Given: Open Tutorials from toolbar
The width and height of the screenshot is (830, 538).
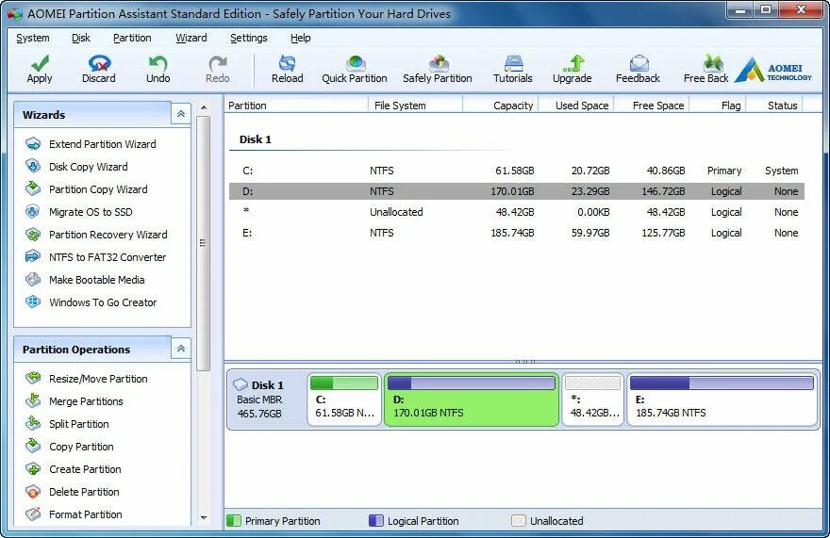Looking at the screenshot, I should (x=513, y=70).
